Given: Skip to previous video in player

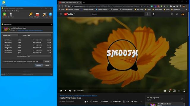Looking at the screenshot, I should tap(61, 91).
